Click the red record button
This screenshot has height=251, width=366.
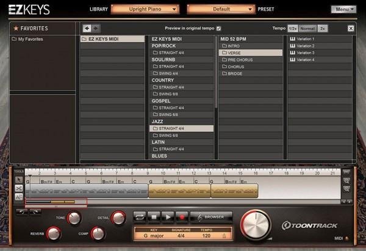(181, 216)
